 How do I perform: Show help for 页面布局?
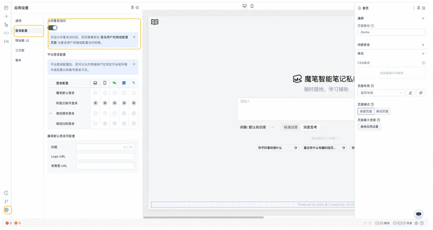tap(372, 86)
